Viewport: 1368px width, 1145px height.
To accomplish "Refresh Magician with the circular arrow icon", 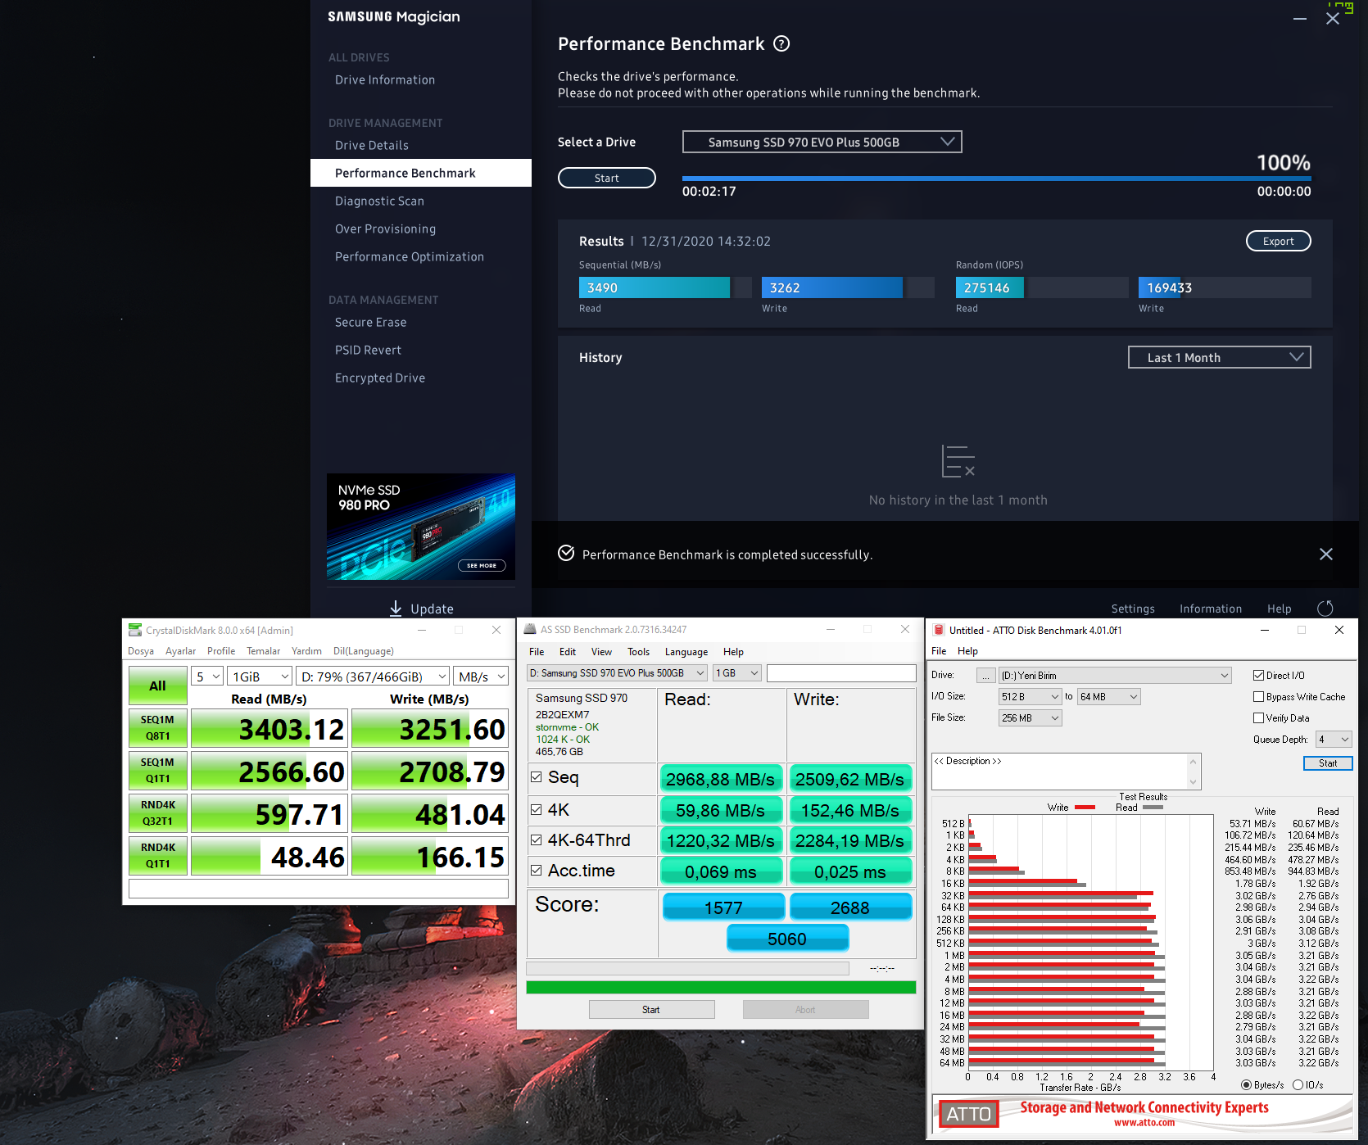I will (x=1325, y=608).
